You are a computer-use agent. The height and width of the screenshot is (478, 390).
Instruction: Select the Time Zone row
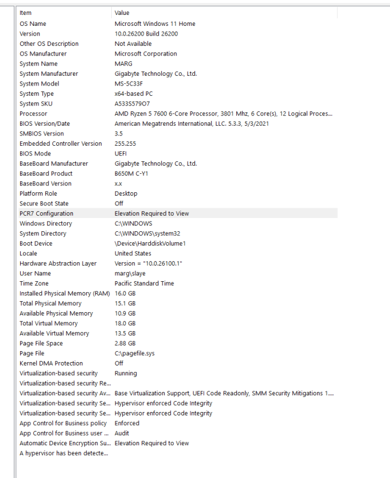[177, 283]
